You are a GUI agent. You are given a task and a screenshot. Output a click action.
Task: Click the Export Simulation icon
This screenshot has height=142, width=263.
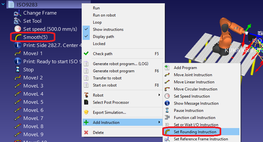pos(86,112)
